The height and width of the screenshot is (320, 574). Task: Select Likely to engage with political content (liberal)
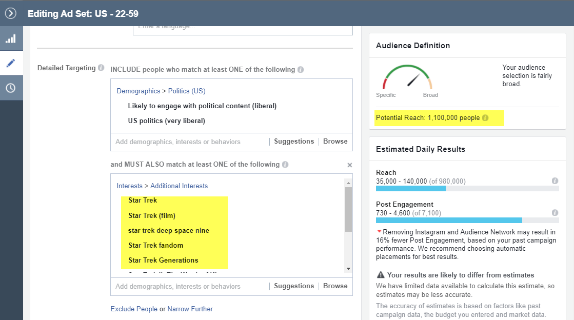coord(202,106)
